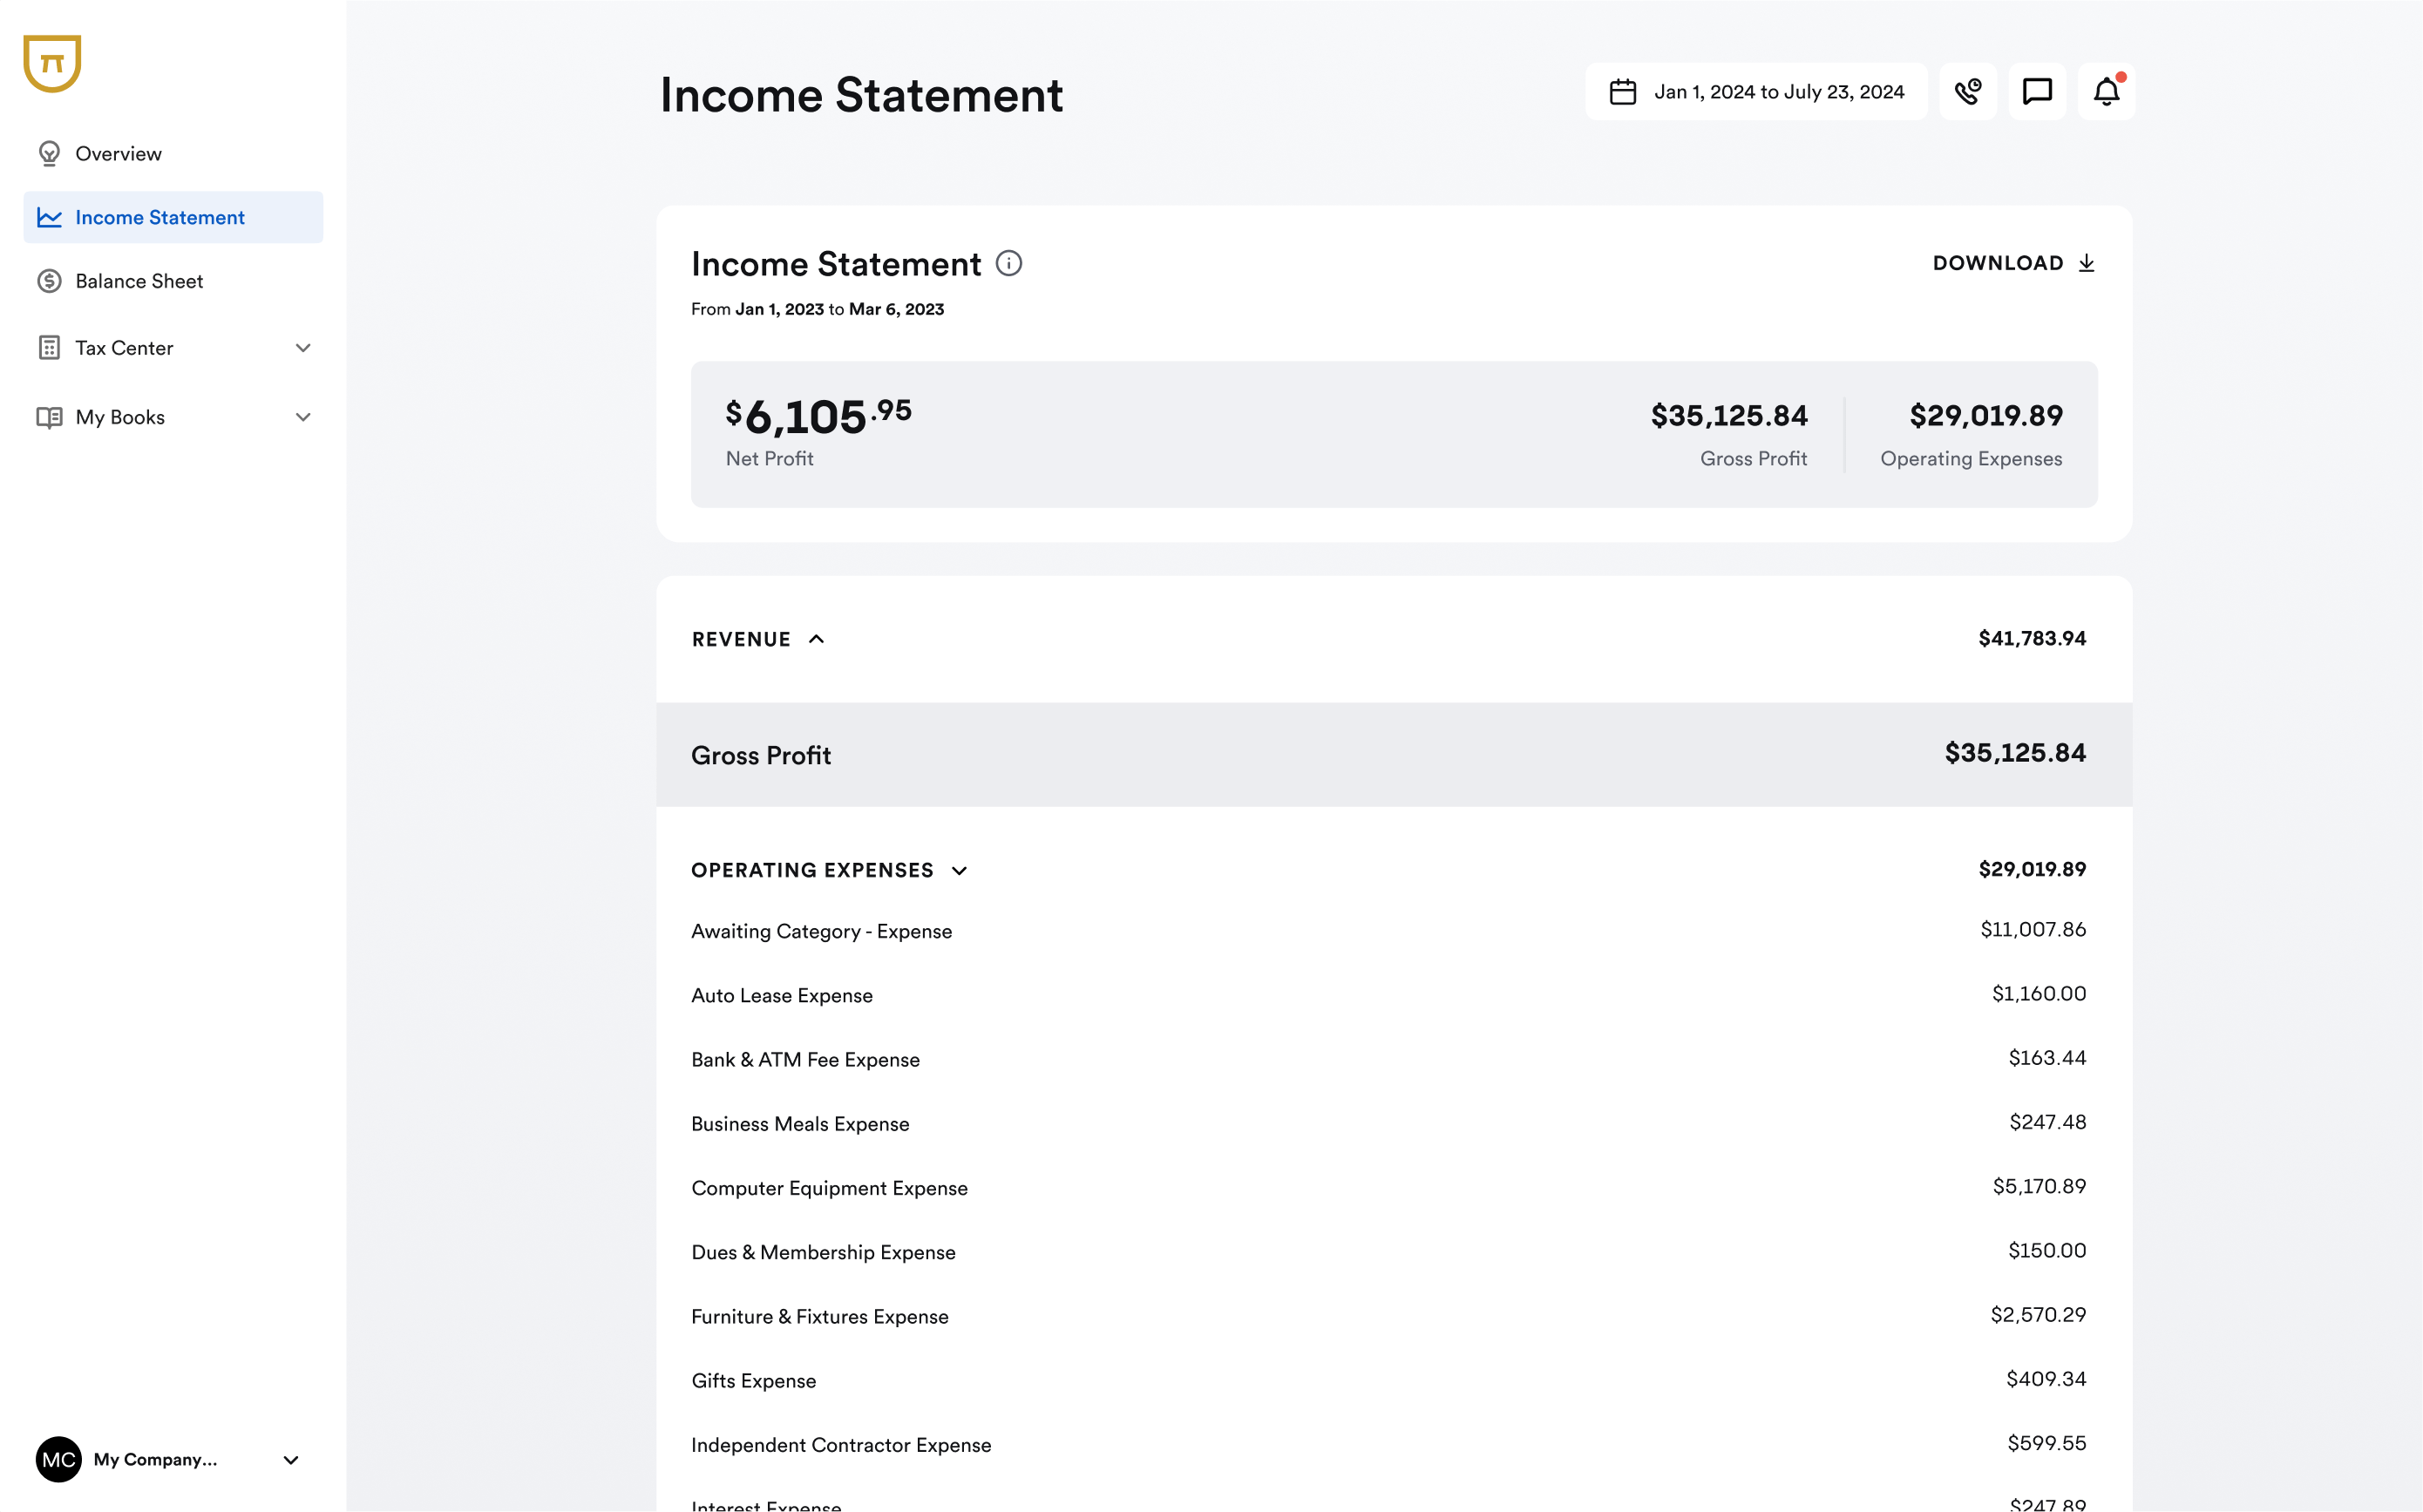2423x1512 pixels.
Task: Open the notifications bell
Action: click(2106, 92)
